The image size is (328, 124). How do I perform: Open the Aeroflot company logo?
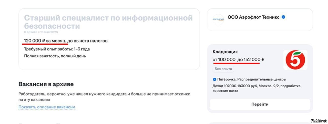[x=218, y=19]
